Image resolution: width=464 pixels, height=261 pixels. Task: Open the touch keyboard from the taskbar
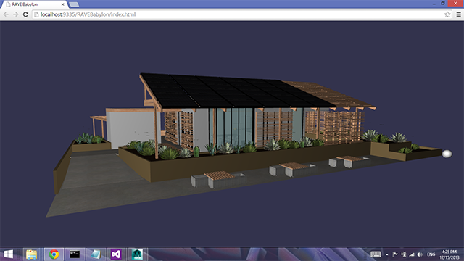[x=376, y=254]
